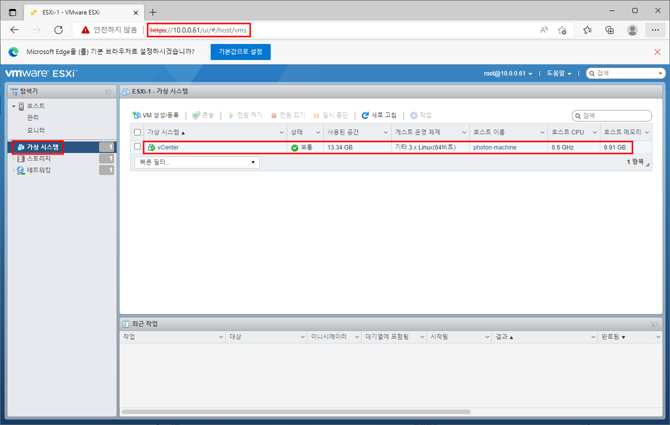Add this page to favorites
Viewport: 670px width, 425px height.
pos(562,30)
